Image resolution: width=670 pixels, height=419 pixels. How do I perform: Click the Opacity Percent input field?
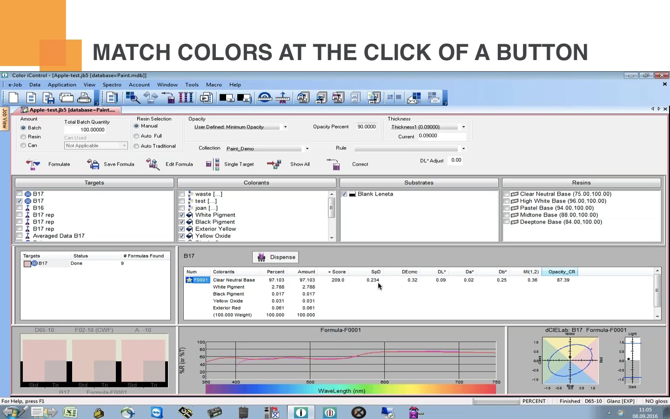pyautogui.click(x=367, y=127)
